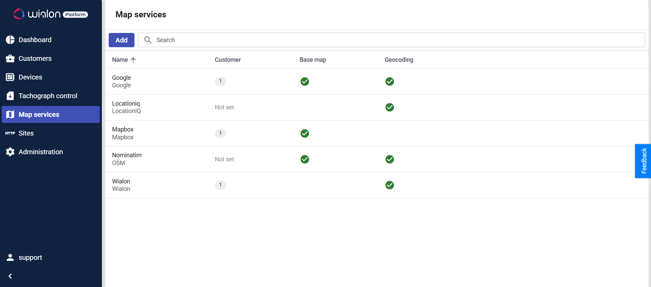The width and height of the screenshot is (651, 287).
Task: Click the Dashboard pie chart icon
Action: coord(10,40)
